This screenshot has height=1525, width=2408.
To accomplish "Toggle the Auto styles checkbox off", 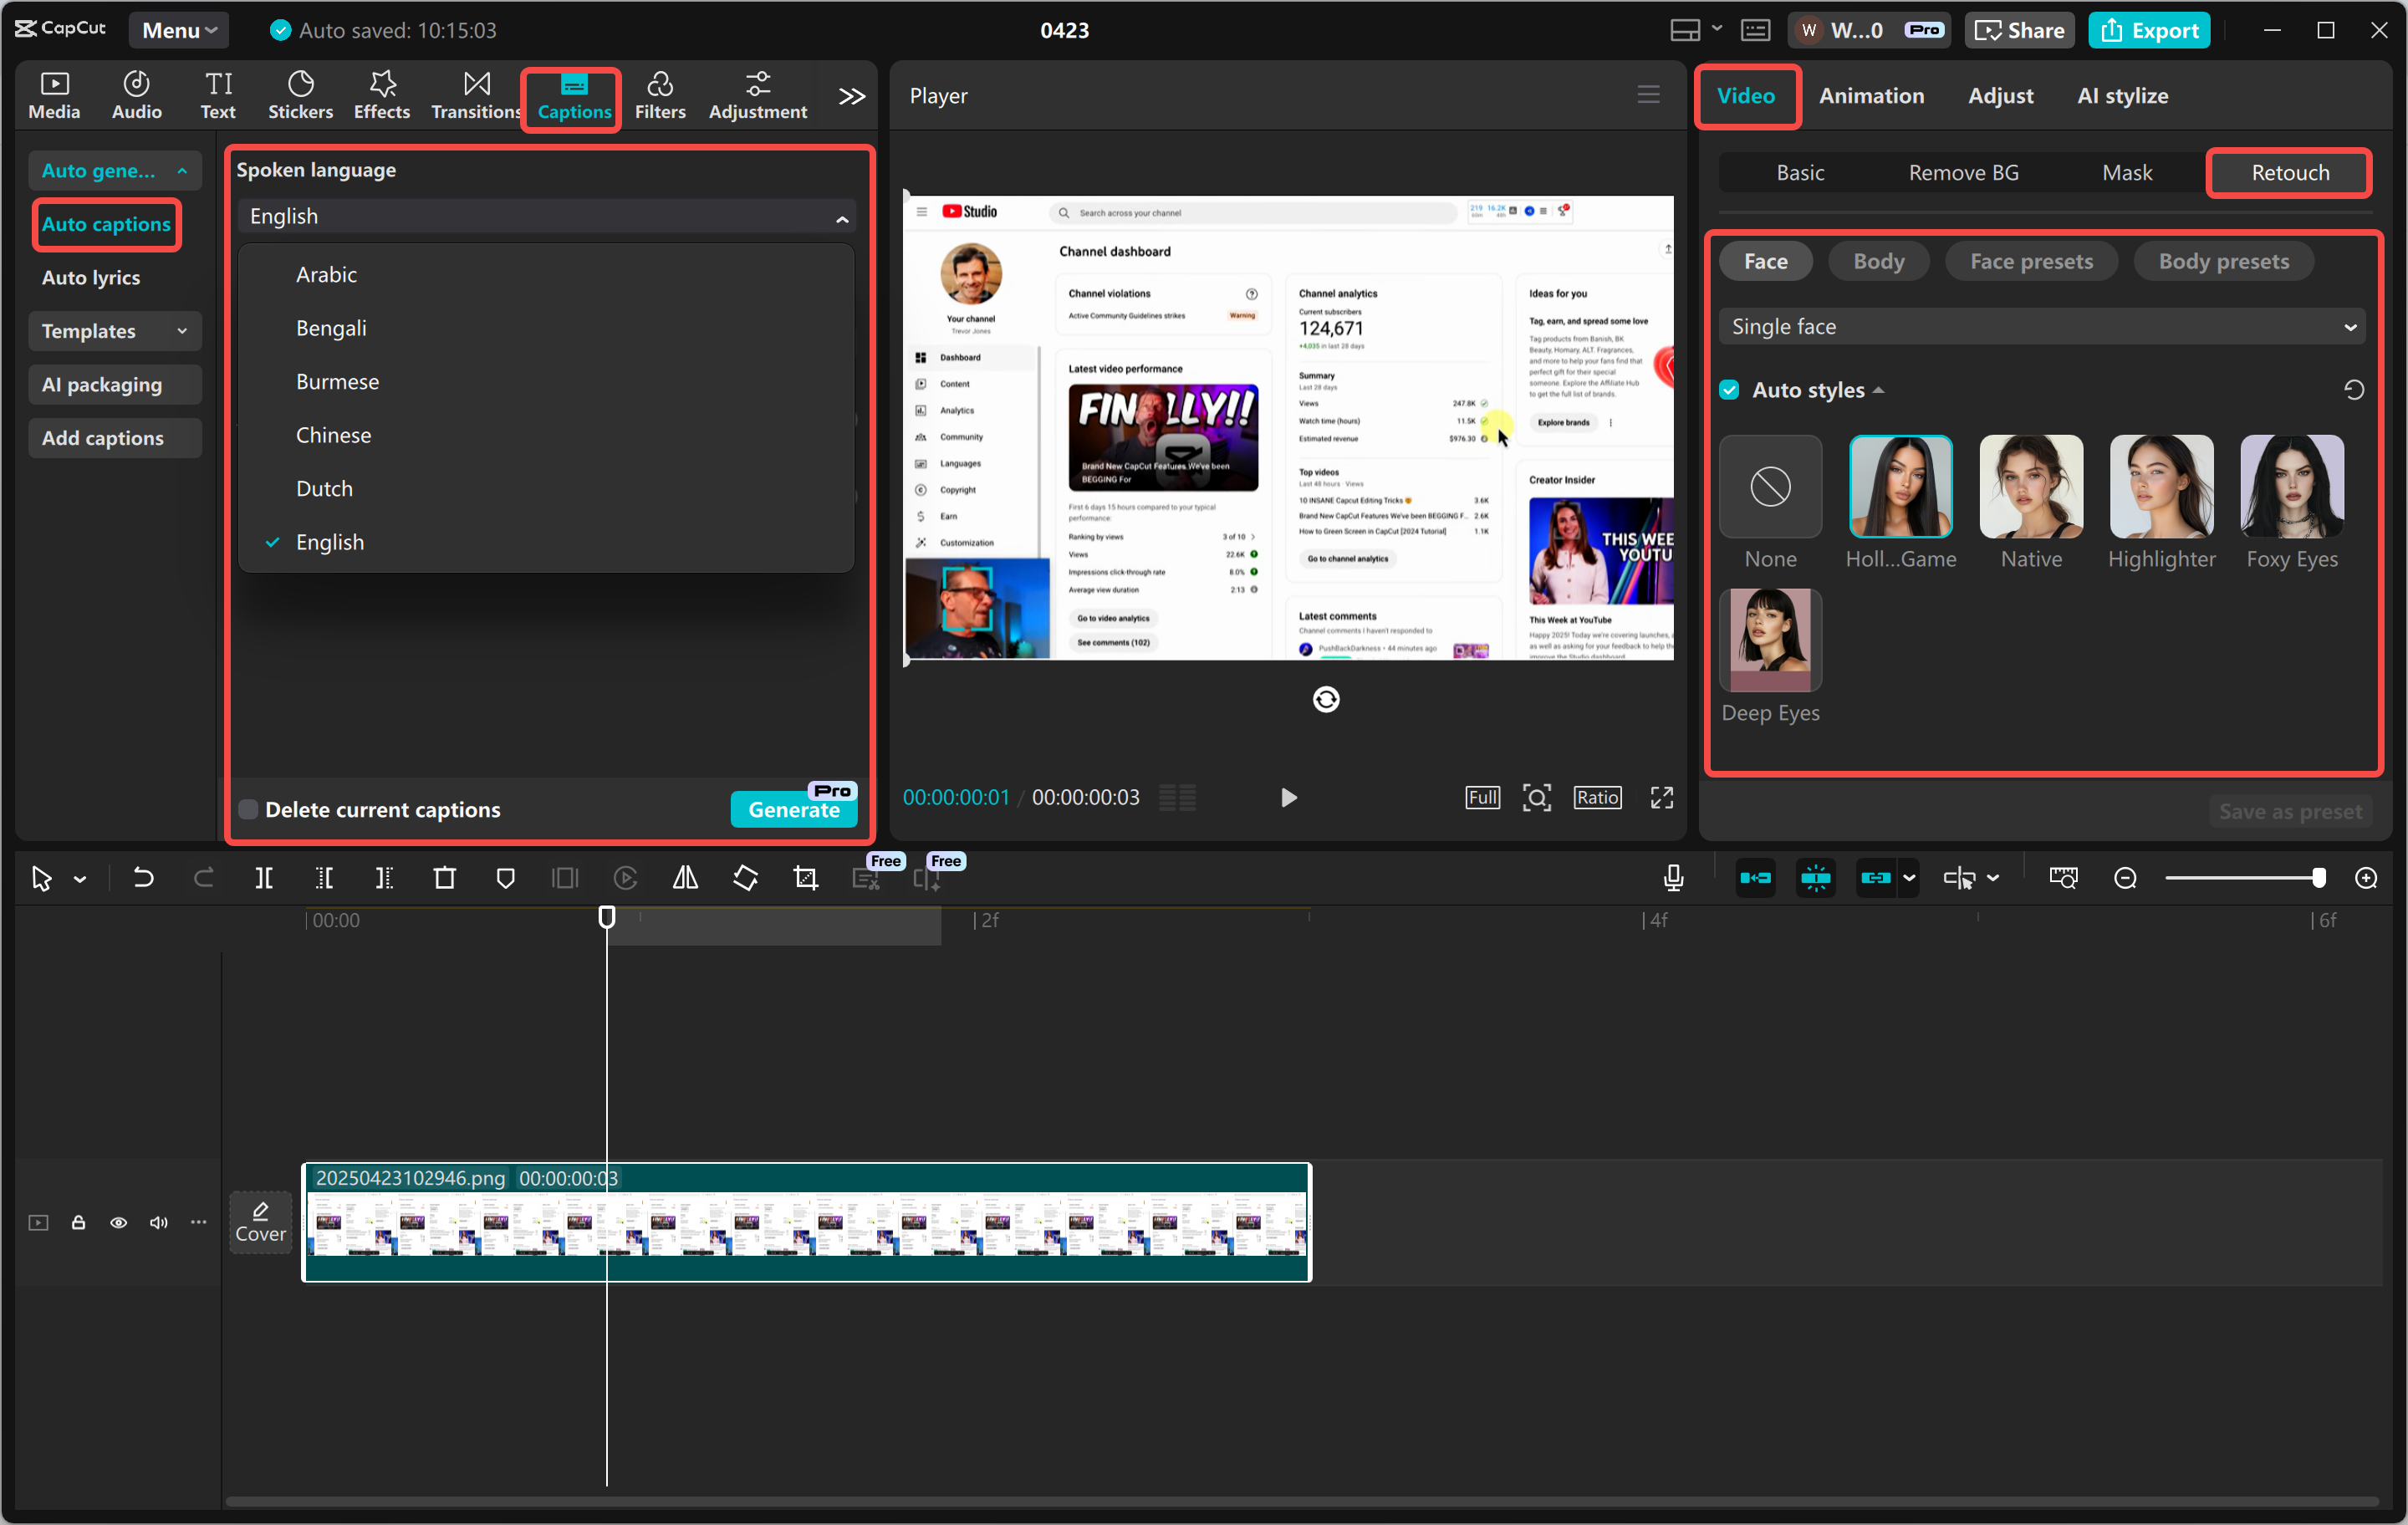I will point(1729,389).
